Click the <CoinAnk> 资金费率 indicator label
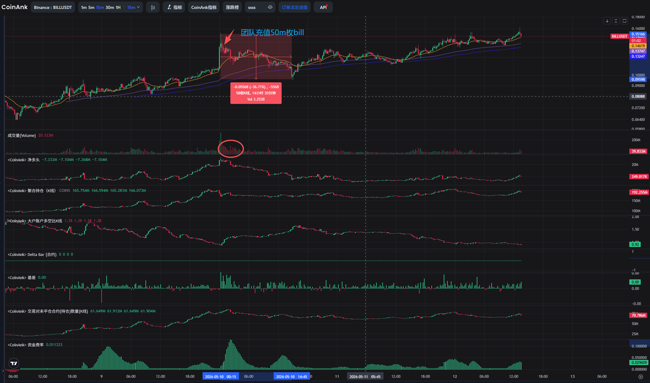650x383 pixels. point(25,345)
